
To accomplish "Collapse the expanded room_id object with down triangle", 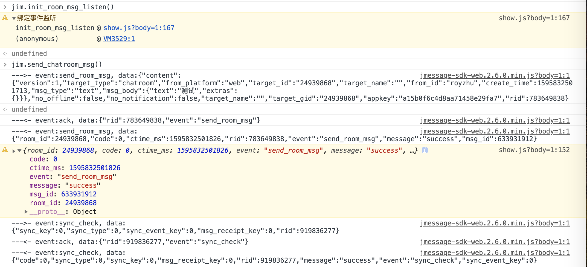I will tap(19, 151).
